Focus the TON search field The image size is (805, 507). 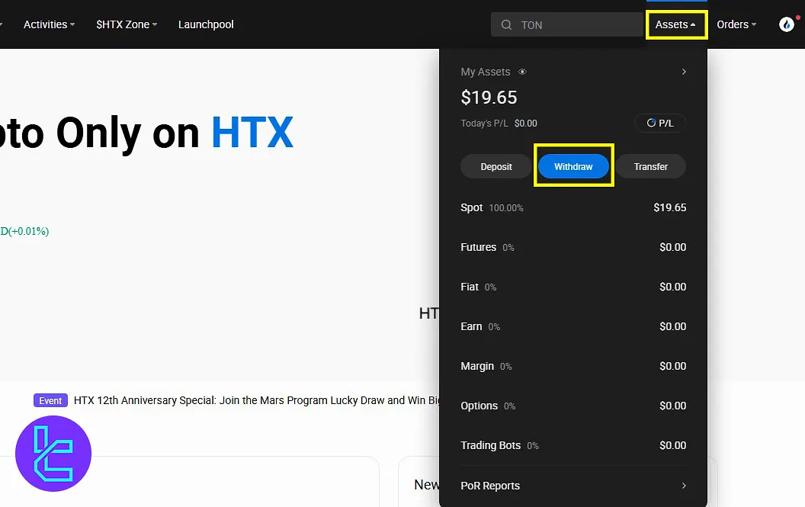pos(567,24)
